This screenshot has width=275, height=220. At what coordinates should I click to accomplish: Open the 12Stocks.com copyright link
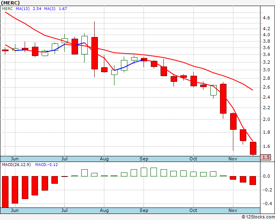[x=258, y=217]
